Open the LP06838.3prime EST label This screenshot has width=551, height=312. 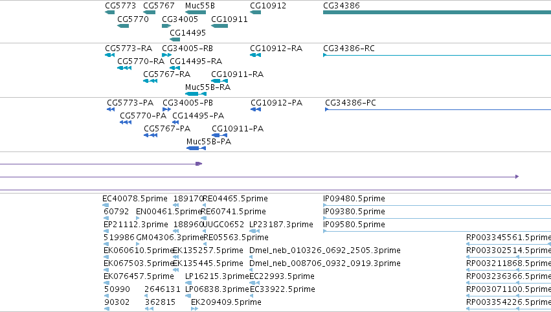click(217, 289)
